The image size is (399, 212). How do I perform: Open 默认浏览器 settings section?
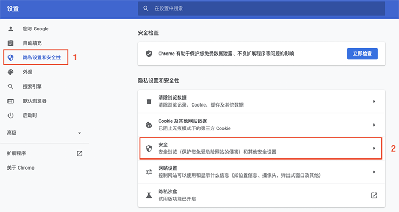click(35, 101)
